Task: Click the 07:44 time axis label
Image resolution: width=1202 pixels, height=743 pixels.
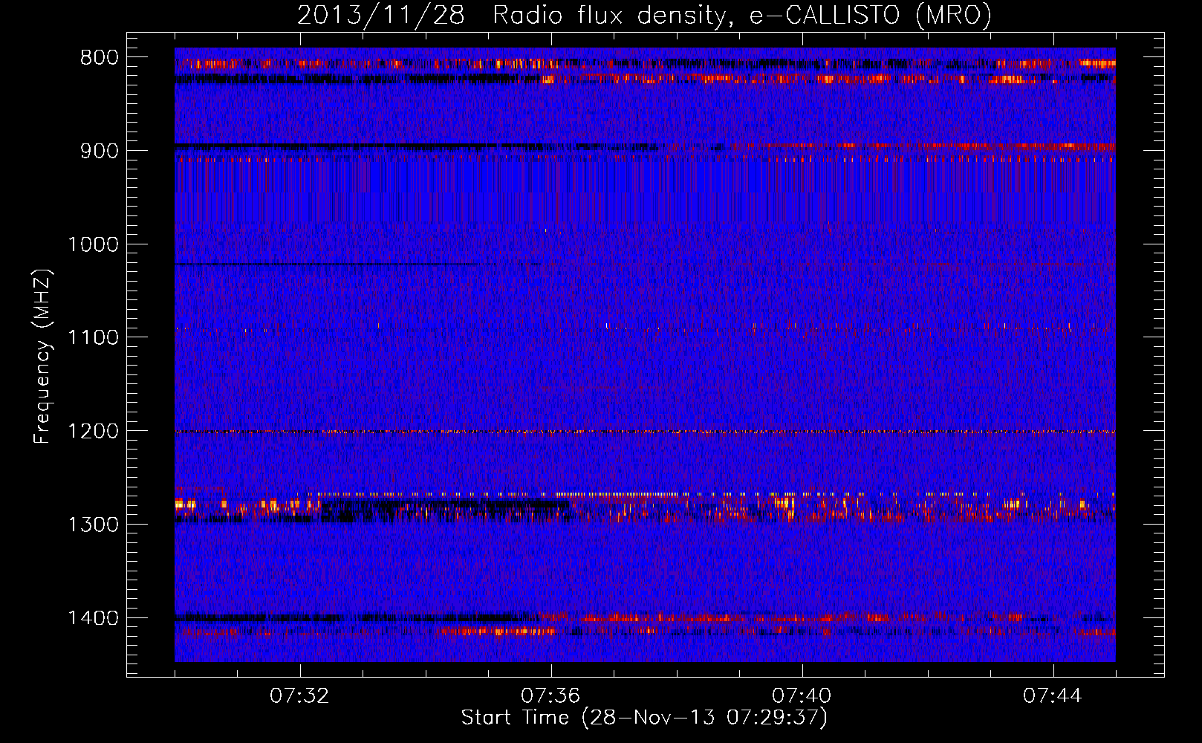Action: 1053,696
